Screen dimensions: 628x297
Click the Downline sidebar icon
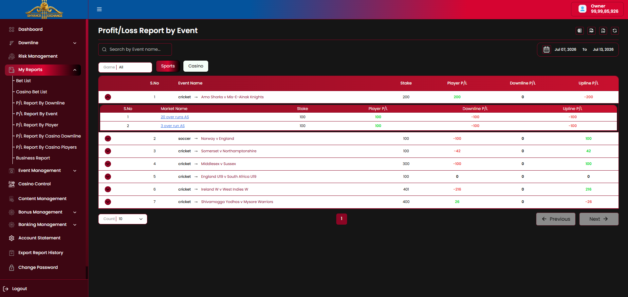[x=11, y=43]
